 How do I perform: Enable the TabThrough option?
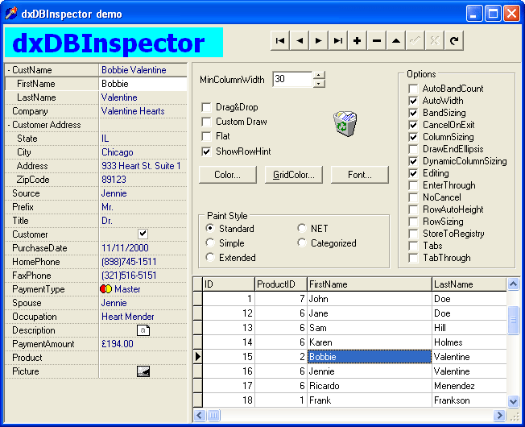(413, 258)
